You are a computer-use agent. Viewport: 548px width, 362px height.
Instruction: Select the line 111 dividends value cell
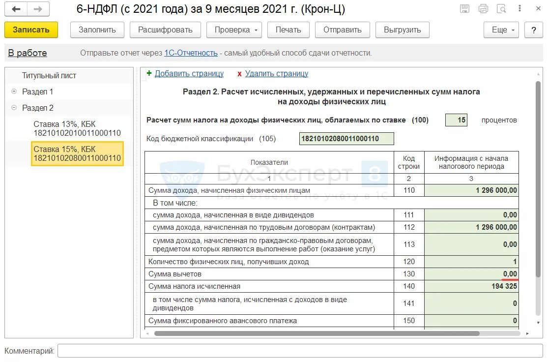click(471, 215)
